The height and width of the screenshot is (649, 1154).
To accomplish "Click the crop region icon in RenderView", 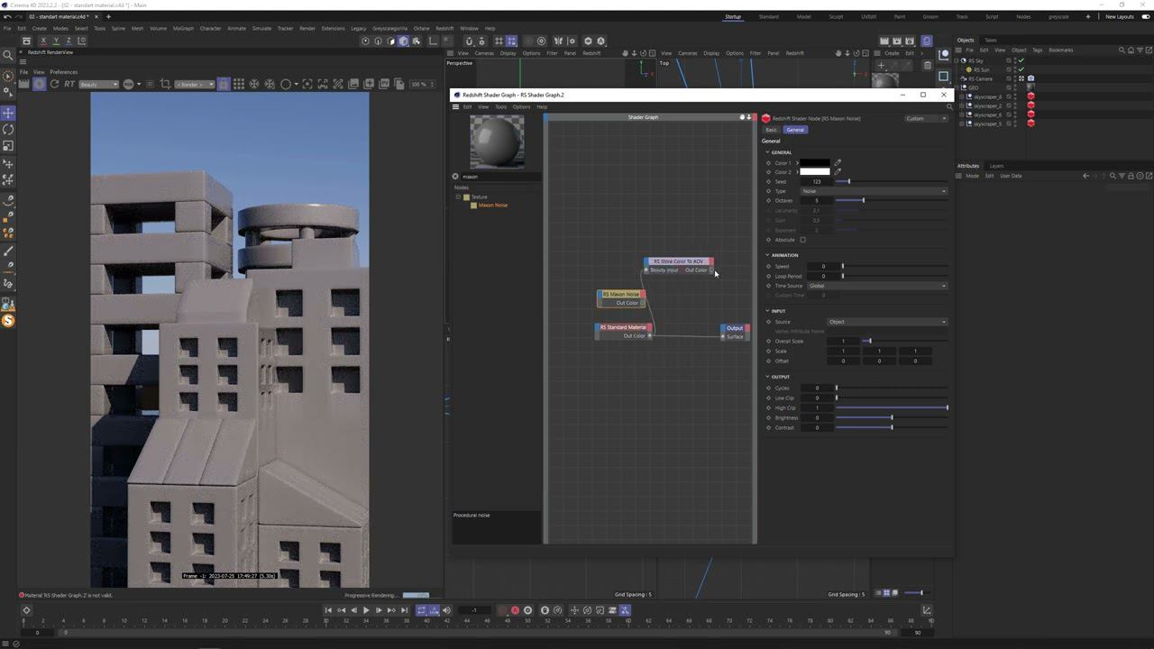I will (165, 84).
